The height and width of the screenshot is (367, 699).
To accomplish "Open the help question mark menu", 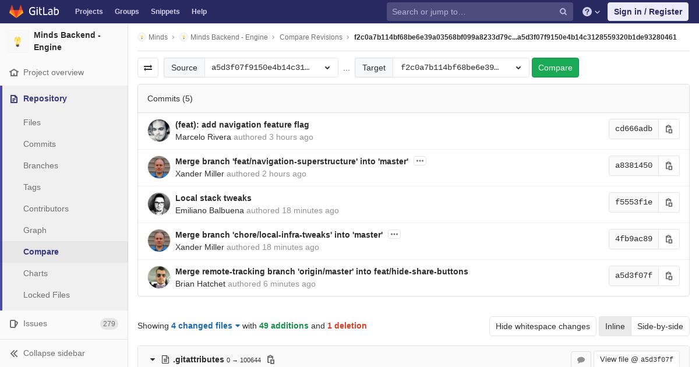I will (591, 12).
